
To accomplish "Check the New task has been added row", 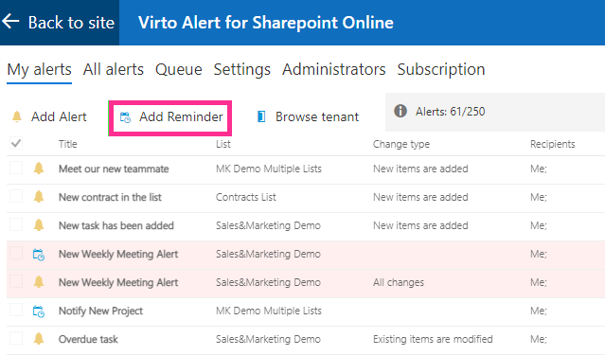I will (x=16, y=224).
